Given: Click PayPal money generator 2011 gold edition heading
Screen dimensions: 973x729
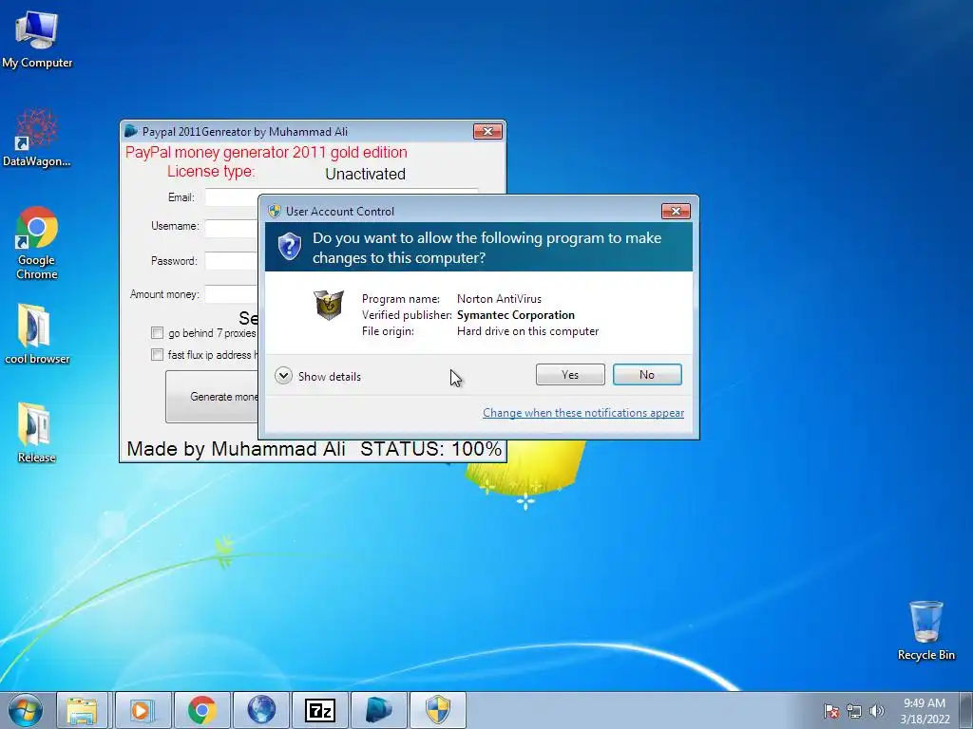Looking at the screenshot, I should pos(266,153).
